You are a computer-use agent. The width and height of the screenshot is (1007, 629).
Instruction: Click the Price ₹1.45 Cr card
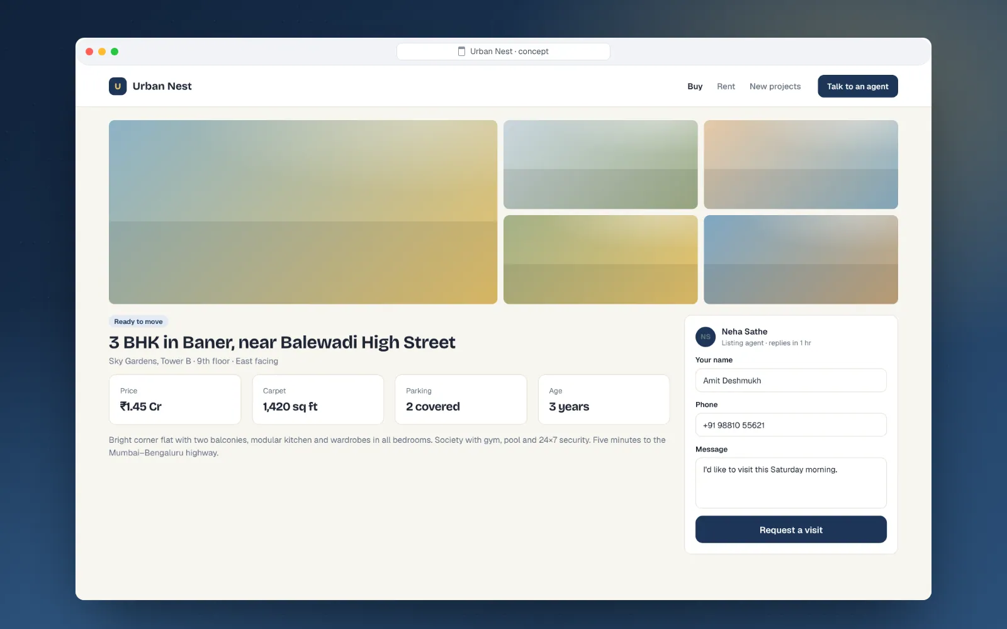coord(175,399)
